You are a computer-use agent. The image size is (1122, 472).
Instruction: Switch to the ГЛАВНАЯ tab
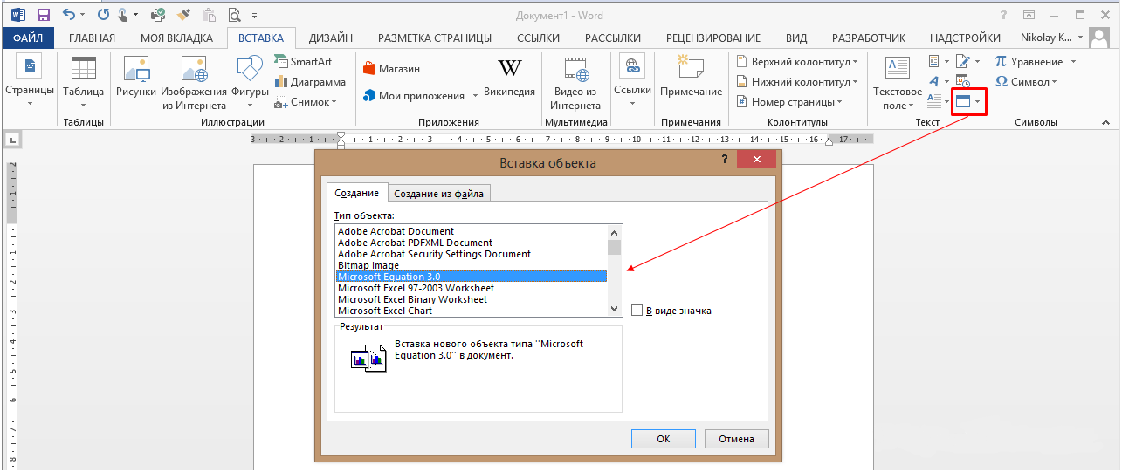click(x=93, y=38)
